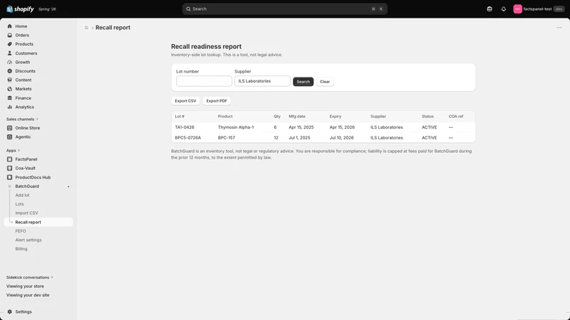Viewport: 570px width, 320px height.
Task: Click the FactsPanel app icon
Action: click(x=9, y=159)
